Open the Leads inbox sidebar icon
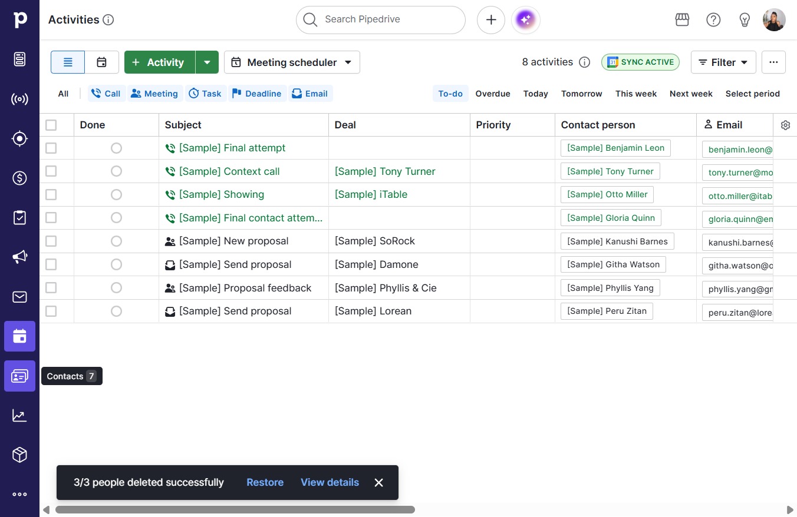This screenshot has width=797, height=517. coord(19,59)
